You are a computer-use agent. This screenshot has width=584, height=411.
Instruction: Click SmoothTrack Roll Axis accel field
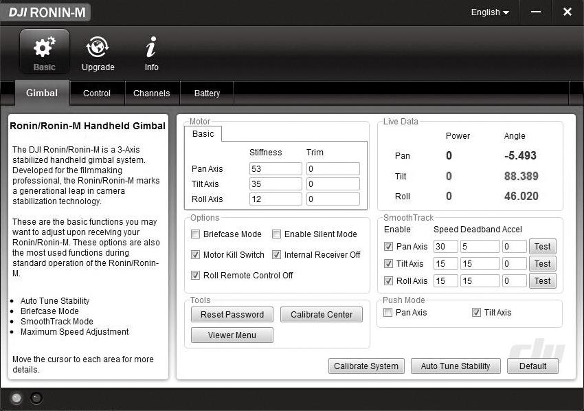(515, 280)
